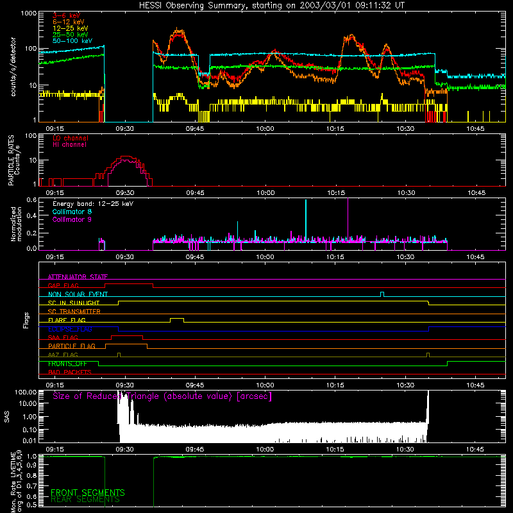
Task: Select the Collimator 8 legend label
Action: 72,212
